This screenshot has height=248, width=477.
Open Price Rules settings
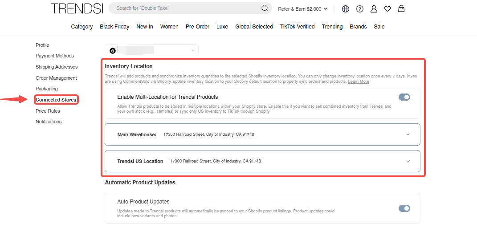(x=48, y=111)
